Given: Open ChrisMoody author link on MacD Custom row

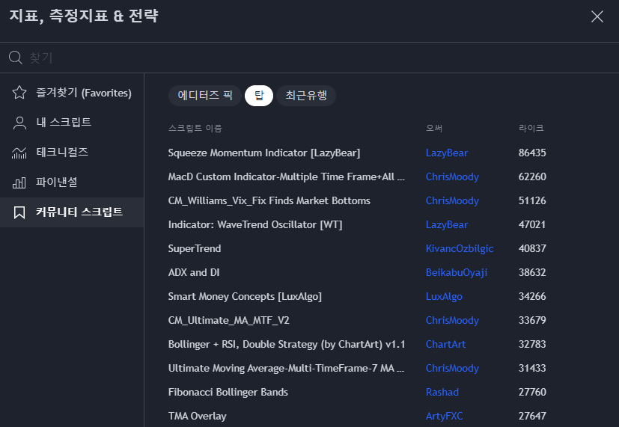Looking at the screenshot, I should [452, 177].
